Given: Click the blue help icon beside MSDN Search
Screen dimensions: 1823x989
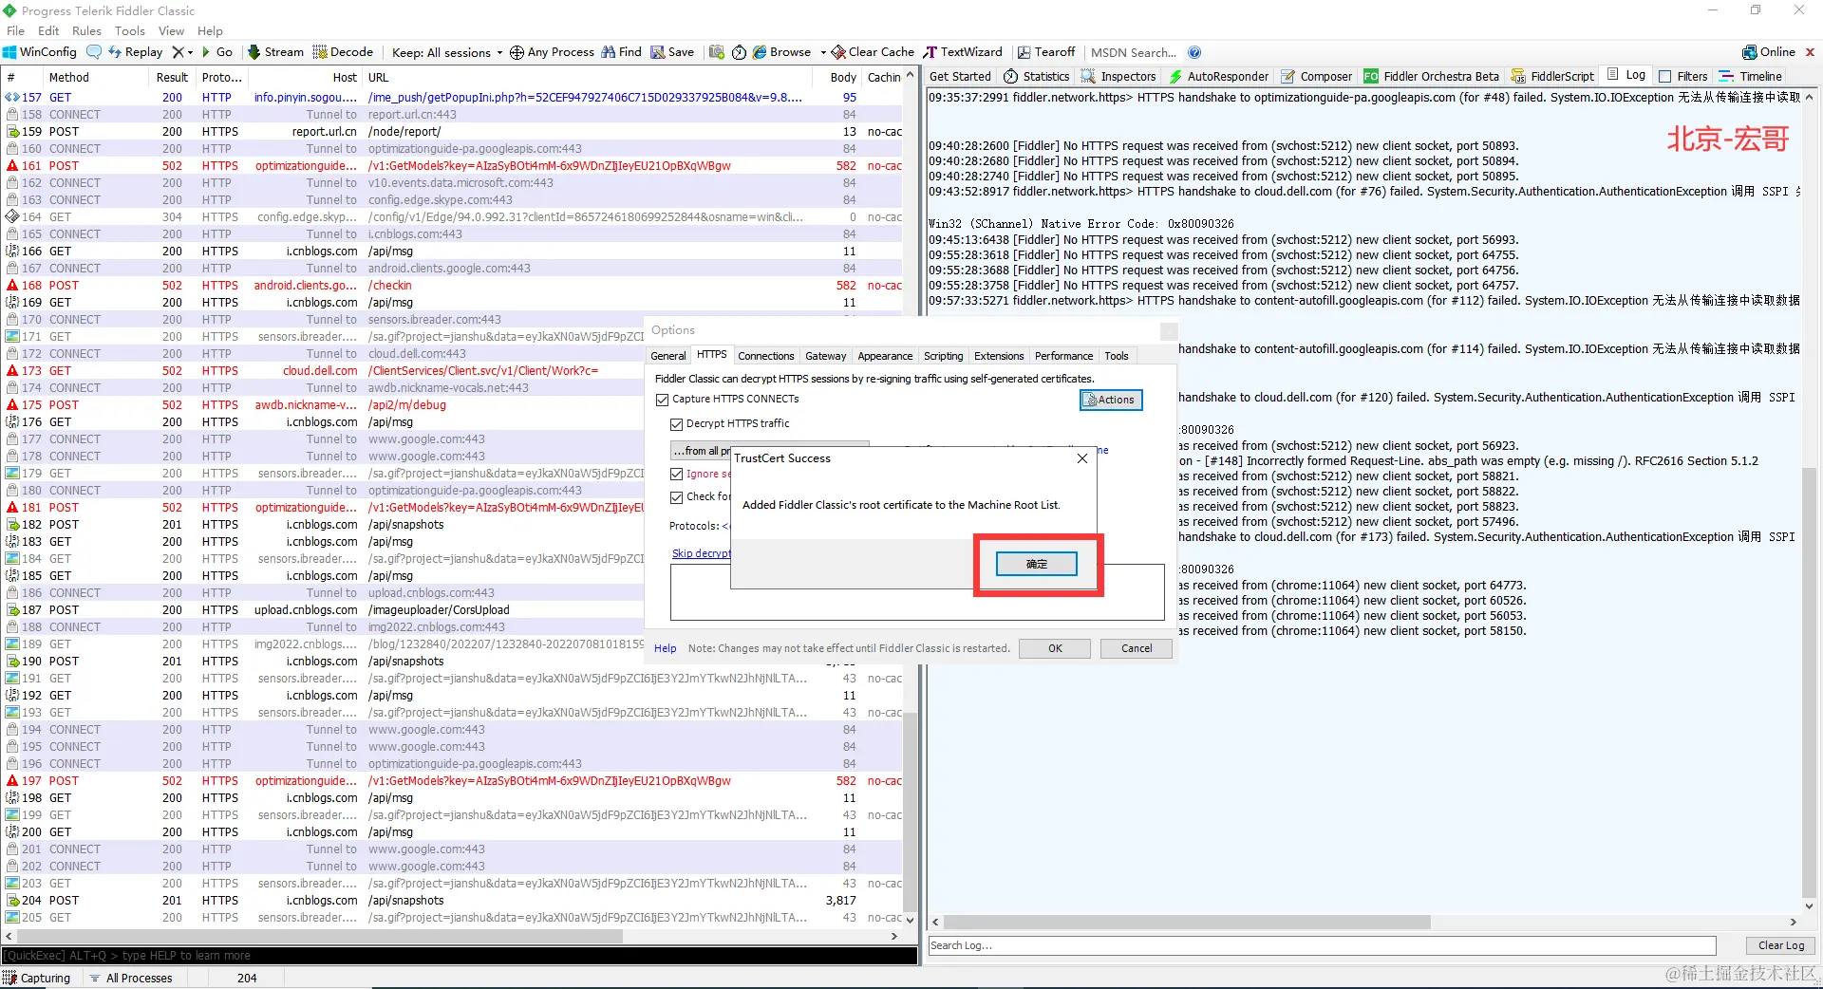Looking at the screenshot, I should tap(1194, 52).
